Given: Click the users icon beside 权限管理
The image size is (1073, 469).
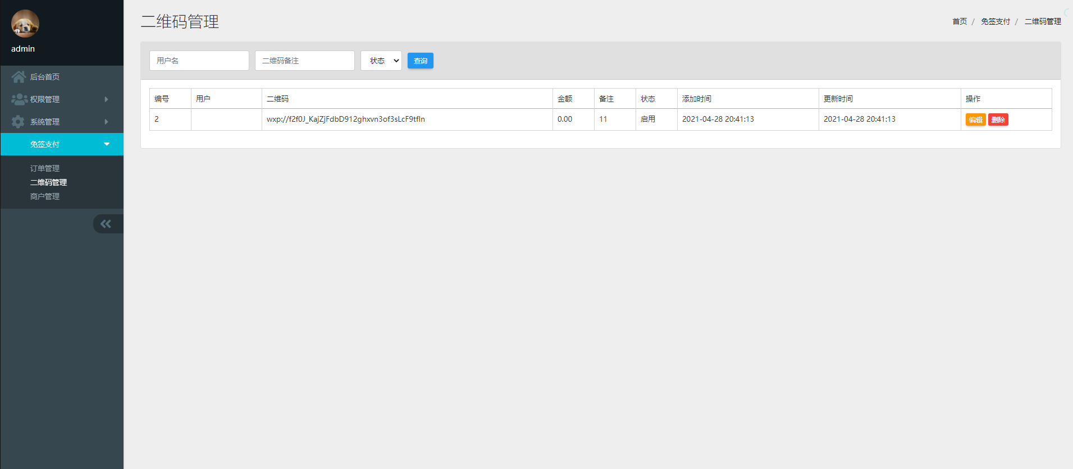Looking at the screenshot, I should click(19, 99).
